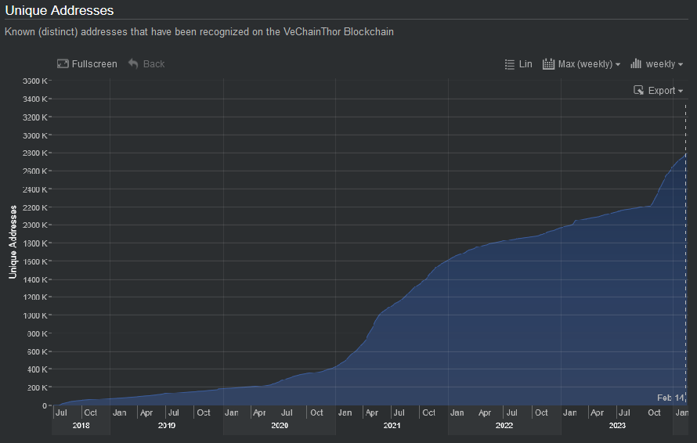The height and width of the screenshot is (443, 697).
Task: Click the 2020 year label on x-axis
Action: tap(280, 426)
